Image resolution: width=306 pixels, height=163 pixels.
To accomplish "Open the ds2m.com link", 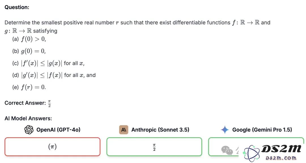I will click(281, 158).
